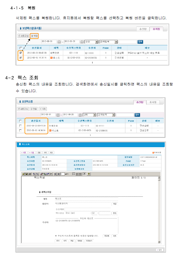
Task: Click 검색 search button in sent fax box
Action: 137,115
